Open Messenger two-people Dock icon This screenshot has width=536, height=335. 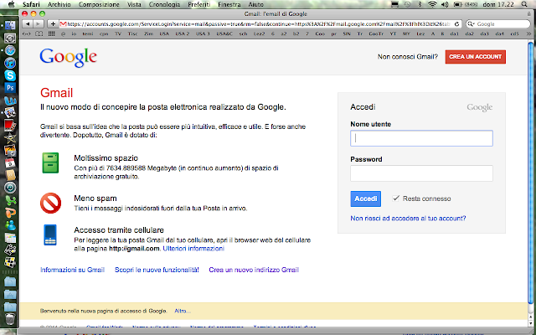pyautogui.click(x=10, y=225)
